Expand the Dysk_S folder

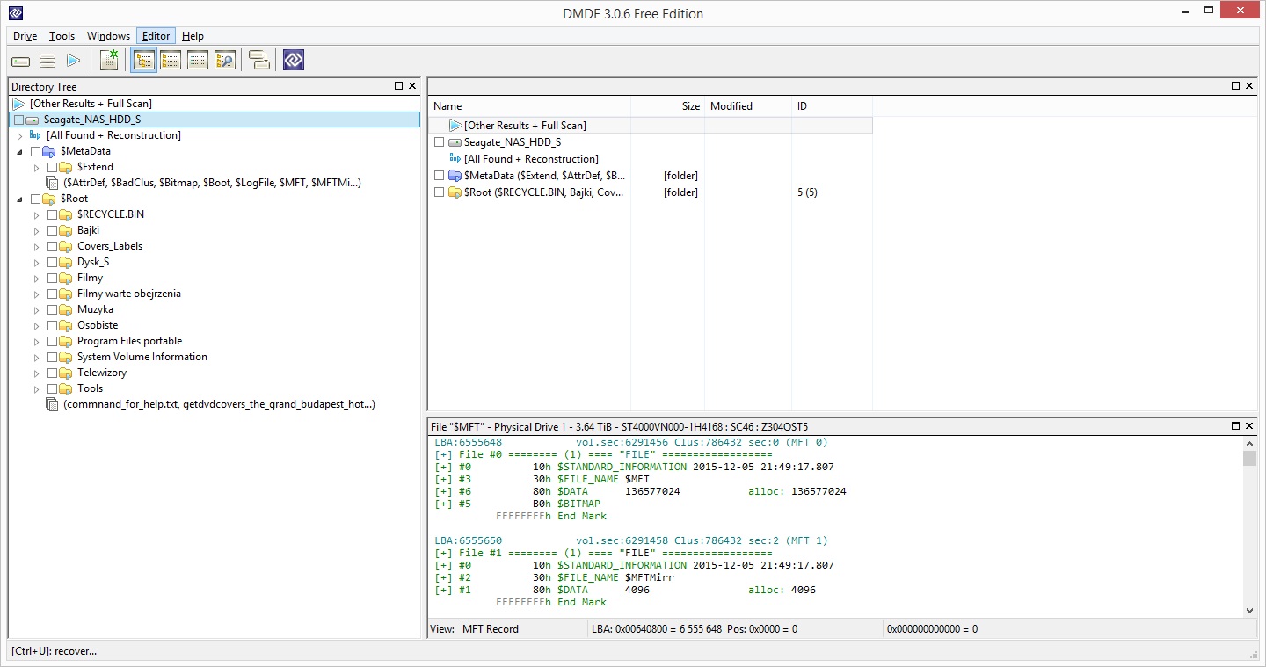[36, 262]
